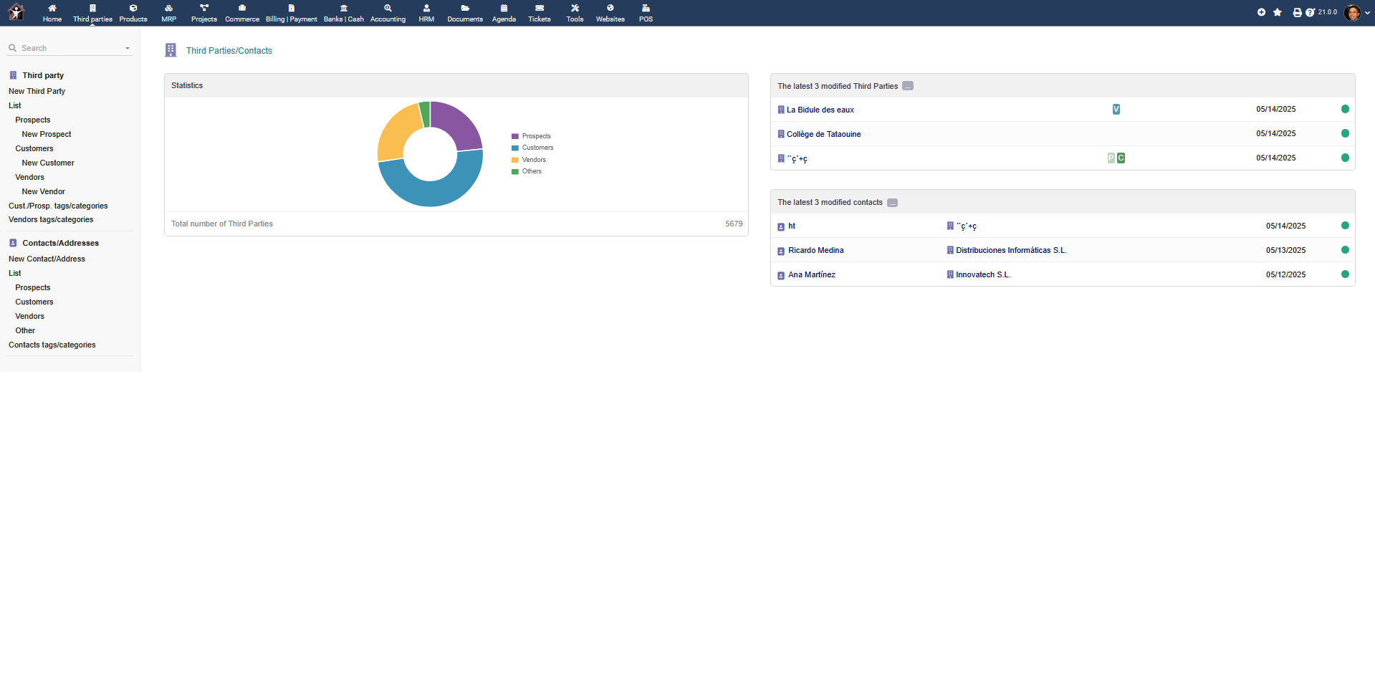Click the Vendor 'V' badge on La Bidule des eaux
Image resolution: width=1375 pixels, height=680 pixels.
tap(1116, 109)
